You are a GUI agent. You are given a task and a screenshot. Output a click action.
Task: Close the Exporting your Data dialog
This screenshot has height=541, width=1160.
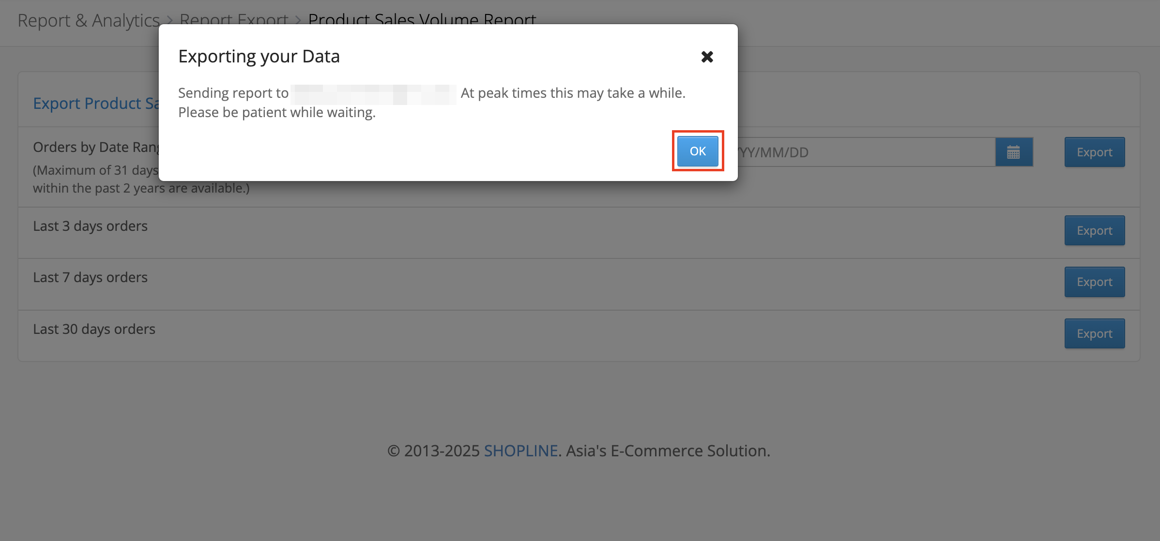point(707,57)
